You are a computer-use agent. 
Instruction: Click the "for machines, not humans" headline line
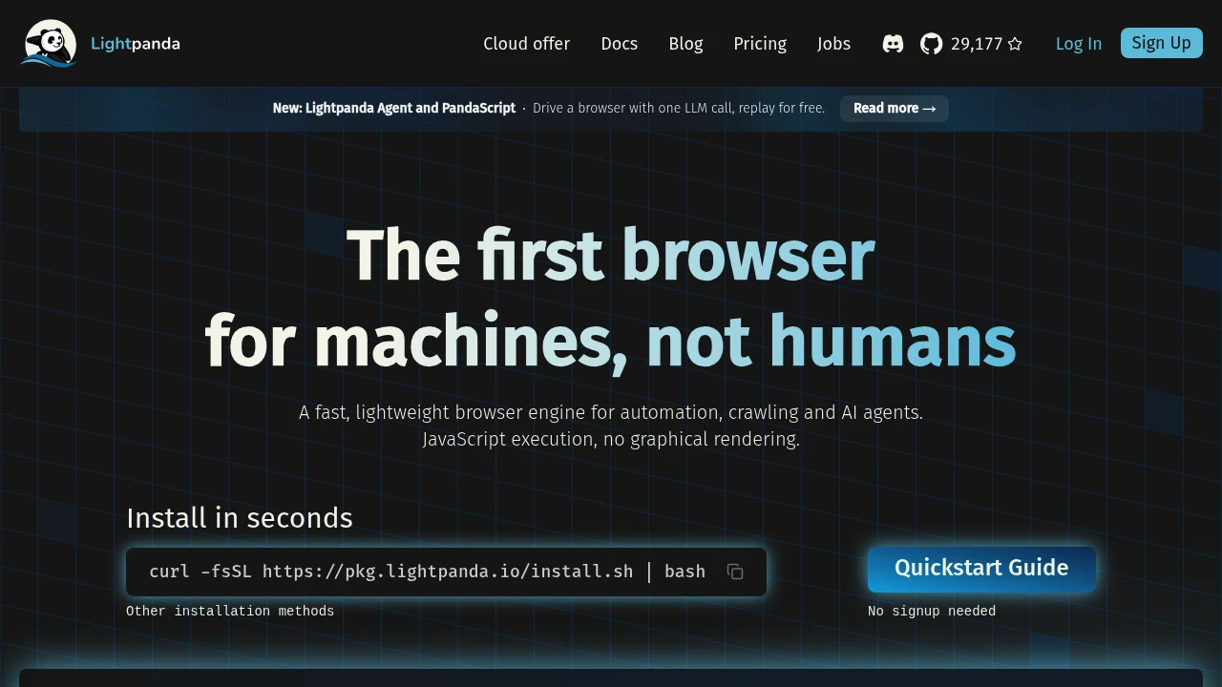point(611,340)
